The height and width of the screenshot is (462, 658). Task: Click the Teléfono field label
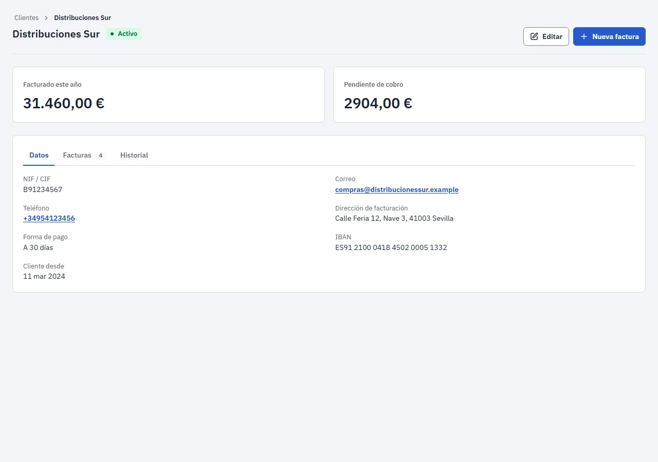[36, 208]
